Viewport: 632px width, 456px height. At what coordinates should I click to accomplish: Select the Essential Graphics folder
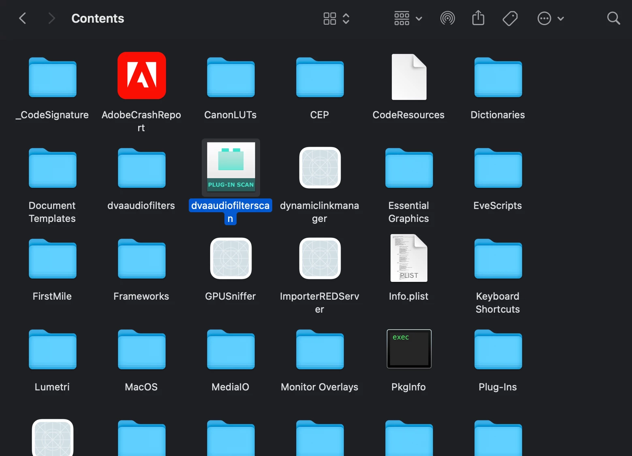409,168
